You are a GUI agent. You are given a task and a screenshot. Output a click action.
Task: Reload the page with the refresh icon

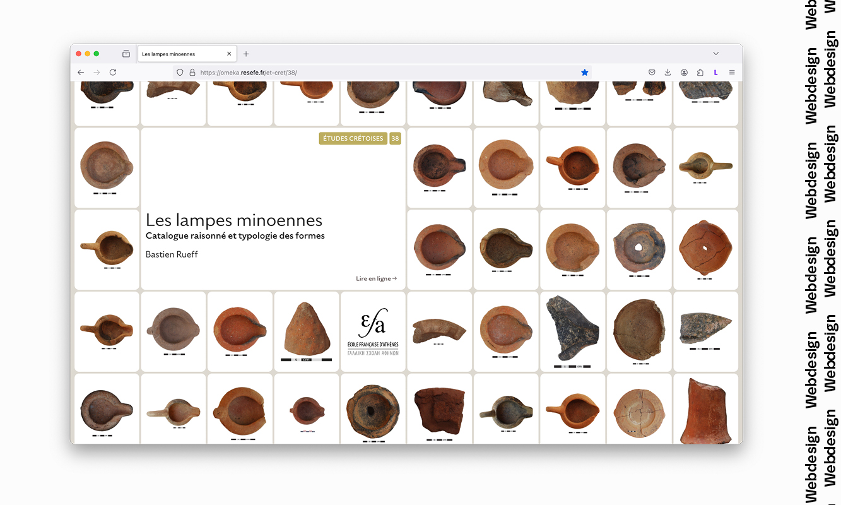(x=113, y=73)
